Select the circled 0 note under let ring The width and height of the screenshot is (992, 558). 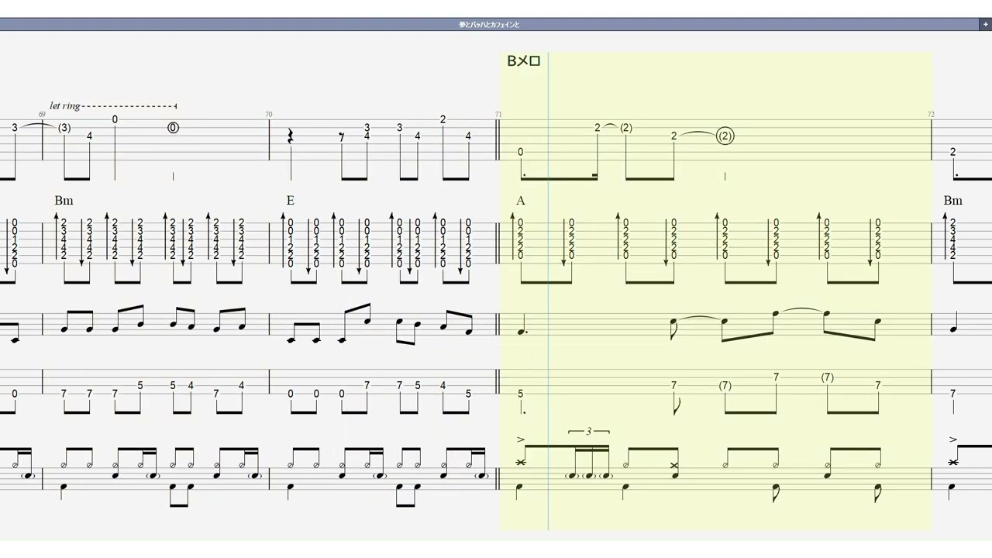point(173,128)
